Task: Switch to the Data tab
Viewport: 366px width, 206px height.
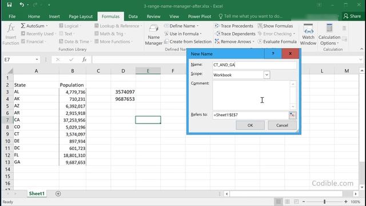Action: 133,17
